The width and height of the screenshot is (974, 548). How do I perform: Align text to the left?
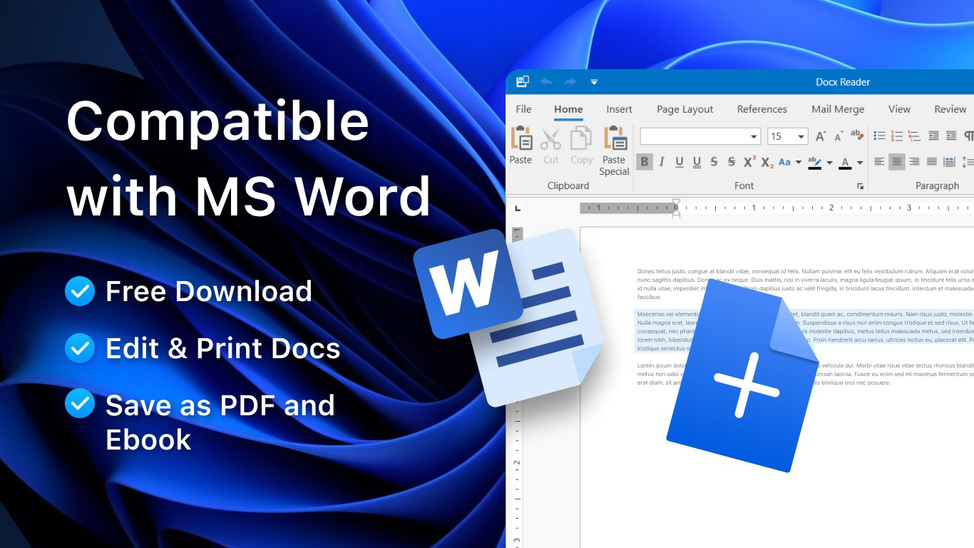click(879, 162)
